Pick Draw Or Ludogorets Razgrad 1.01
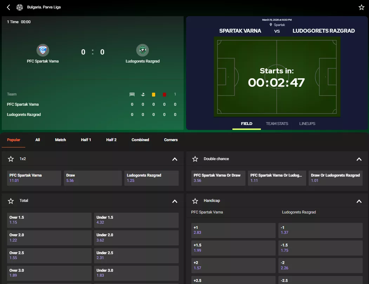369x284 pixels. (336, 178)
